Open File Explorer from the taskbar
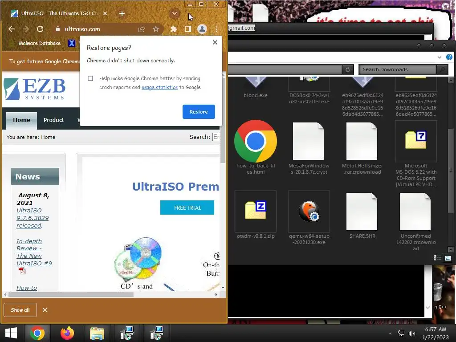Screen dimensions: 456x342 tap(97, 333)
